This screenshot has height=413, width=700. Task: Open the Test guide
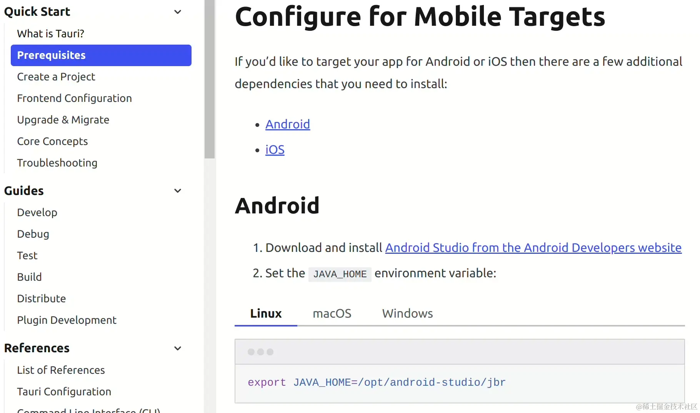pos(27,256)
